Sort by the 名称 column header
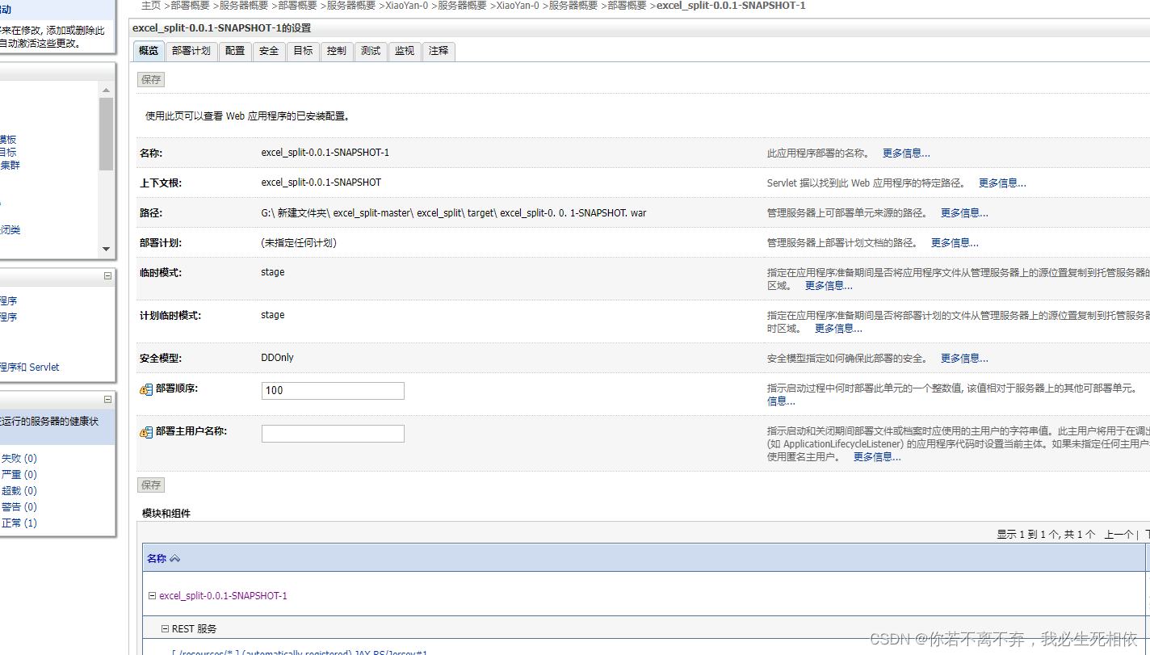 157,558
